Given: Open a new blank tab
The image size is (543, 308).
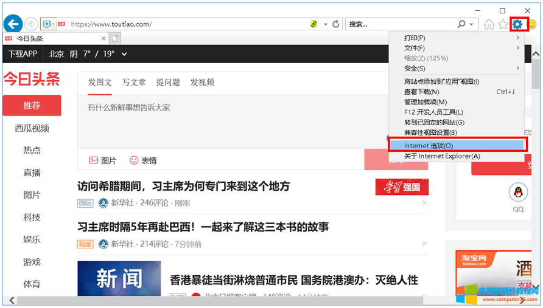Looking at the screenshot, I should pos(115,38).
